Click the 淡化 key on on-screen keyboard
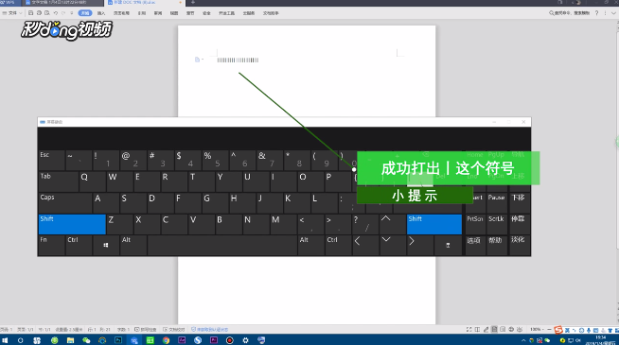The image size is (619, 345). 519,245
